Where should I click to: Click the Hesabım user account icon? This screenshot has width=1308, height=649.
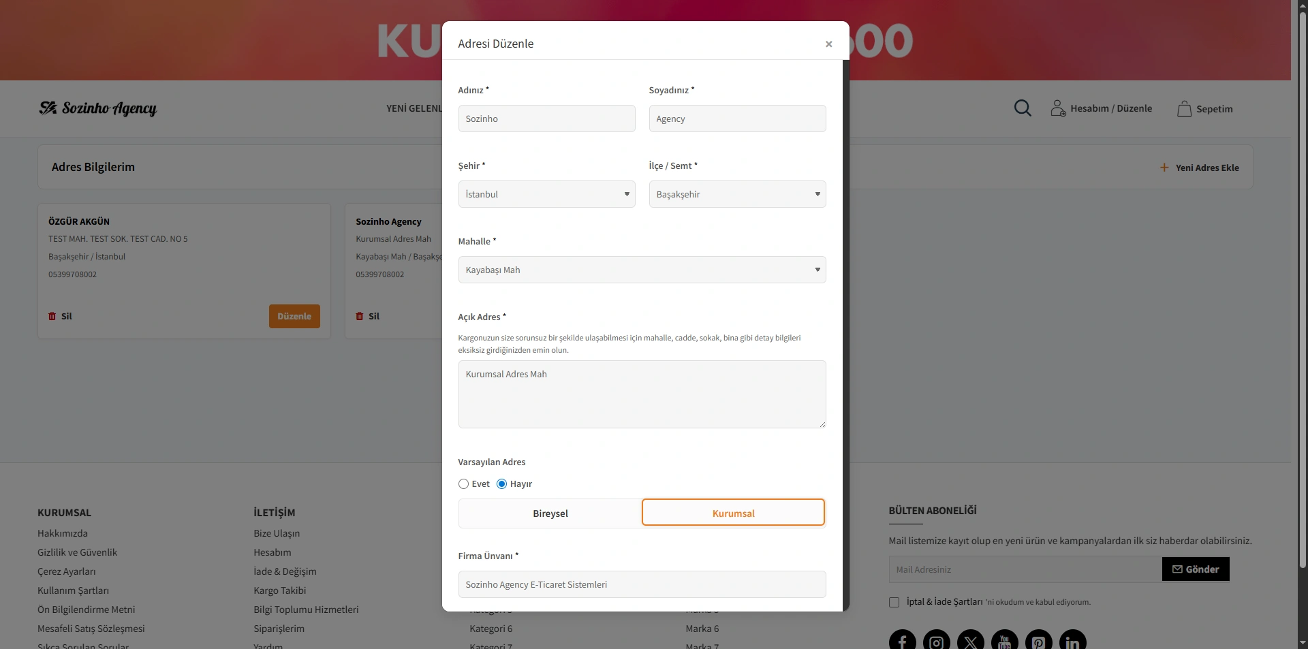(1057, 108)
